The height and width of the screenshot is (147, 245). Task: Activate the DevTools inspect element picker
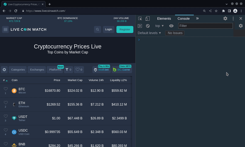point(140,18)
